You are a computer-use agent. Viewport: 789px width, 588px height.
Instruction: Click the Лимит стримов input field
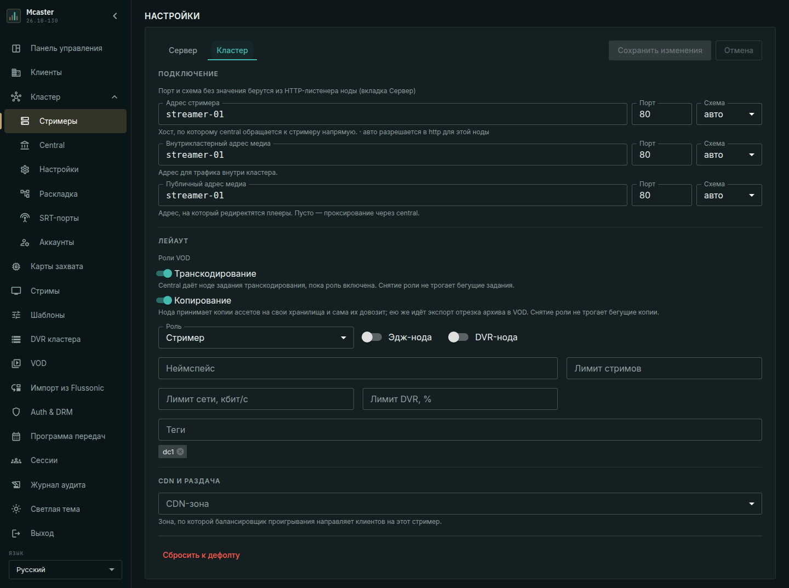pos(664,368)
